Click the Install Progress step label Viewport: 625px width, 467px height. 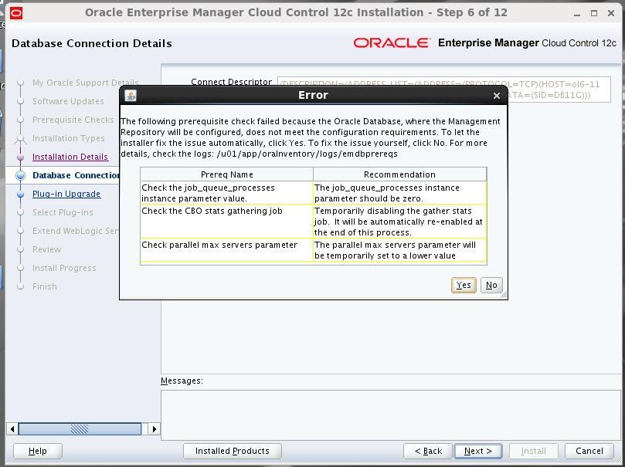click(x=64, y=269)
